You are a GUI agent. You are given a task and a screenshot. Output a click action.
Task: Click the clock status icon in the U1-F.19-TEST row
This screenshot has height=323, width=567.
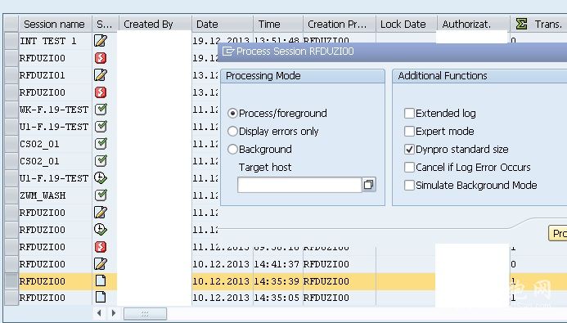tap(101, 177)
